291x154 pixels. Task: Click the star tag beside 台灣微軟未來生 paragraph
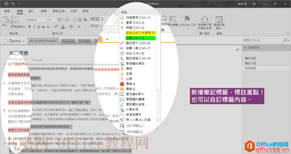tap(4, 83)
